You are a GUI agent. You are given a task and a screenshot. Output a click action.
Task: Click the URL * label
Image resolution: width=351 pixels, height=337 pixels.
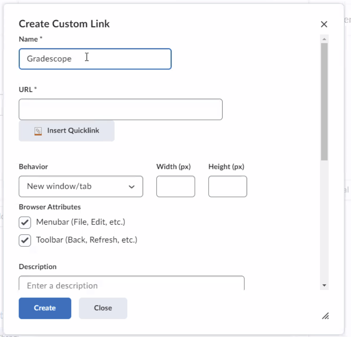[28, 89]
